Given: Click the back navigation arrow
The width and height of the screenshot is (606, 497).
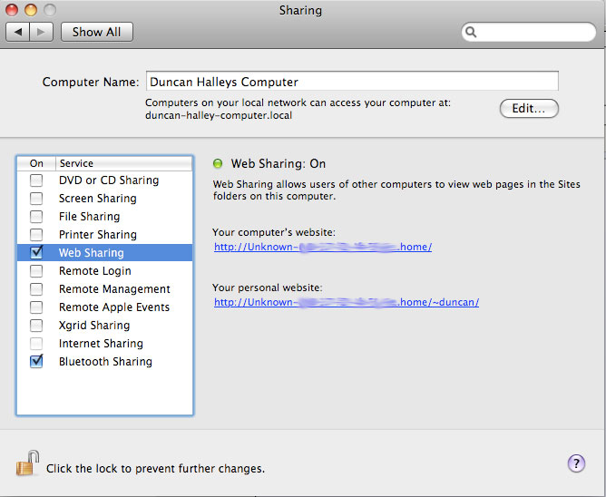Looking at the screenshot, I should [x=18, y=32].
